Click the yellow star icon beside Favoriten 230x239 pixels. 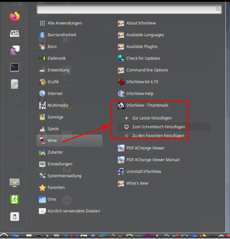(42, 188)
